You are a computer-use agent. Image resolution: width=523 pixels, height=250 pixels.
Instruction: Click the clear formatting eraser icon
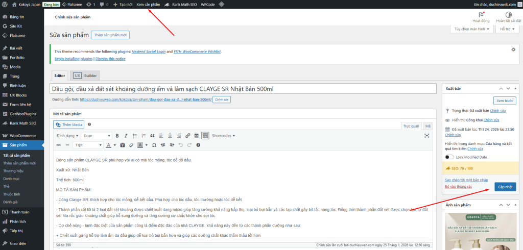131,145
